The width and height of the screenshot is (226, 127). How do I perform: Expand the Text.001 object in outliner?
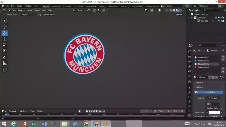tap(195, 21)
